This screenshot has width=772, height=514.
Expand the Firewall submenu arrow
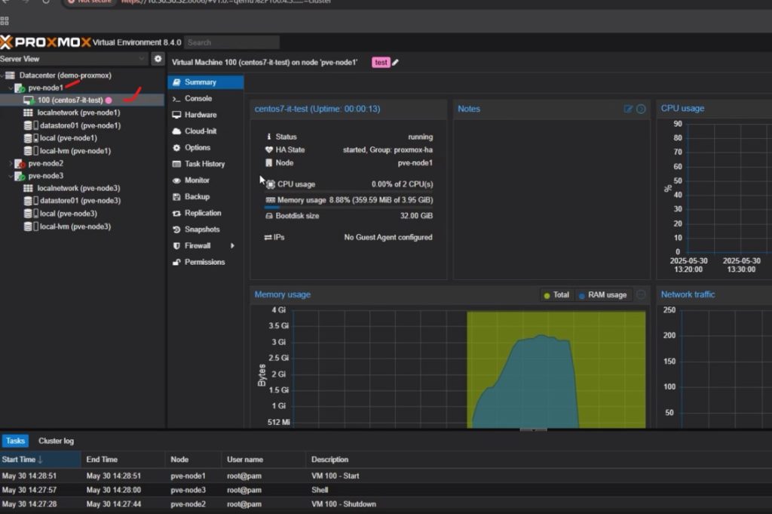(232, 245)
